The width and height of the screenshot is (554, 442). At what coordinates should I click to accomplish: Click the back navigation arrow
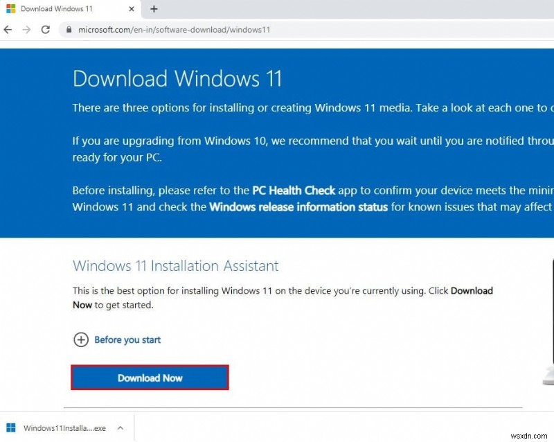(x=8, y=30)
